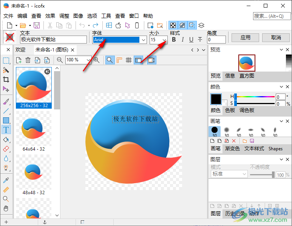Screen dimensions: 292x226
Task: Click the 取消 button
Action: click(x=276, y=38)
